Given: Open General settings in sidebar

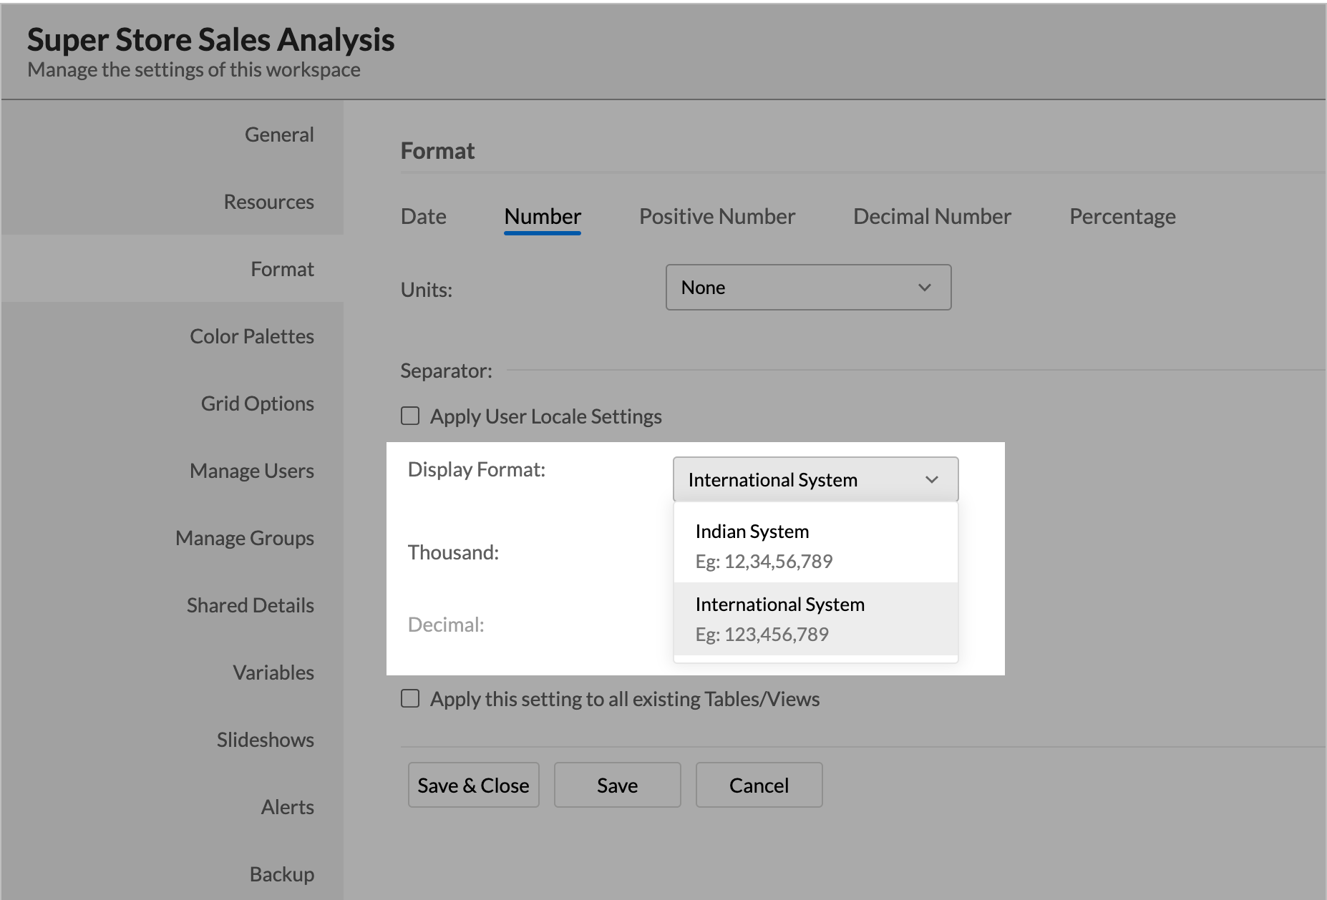Looking at the screenshot, I should tap(279, 134).
